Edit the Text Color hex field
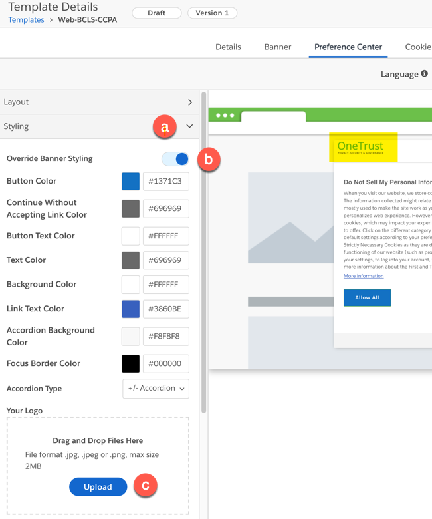The image size is (432, 519). 166,260
